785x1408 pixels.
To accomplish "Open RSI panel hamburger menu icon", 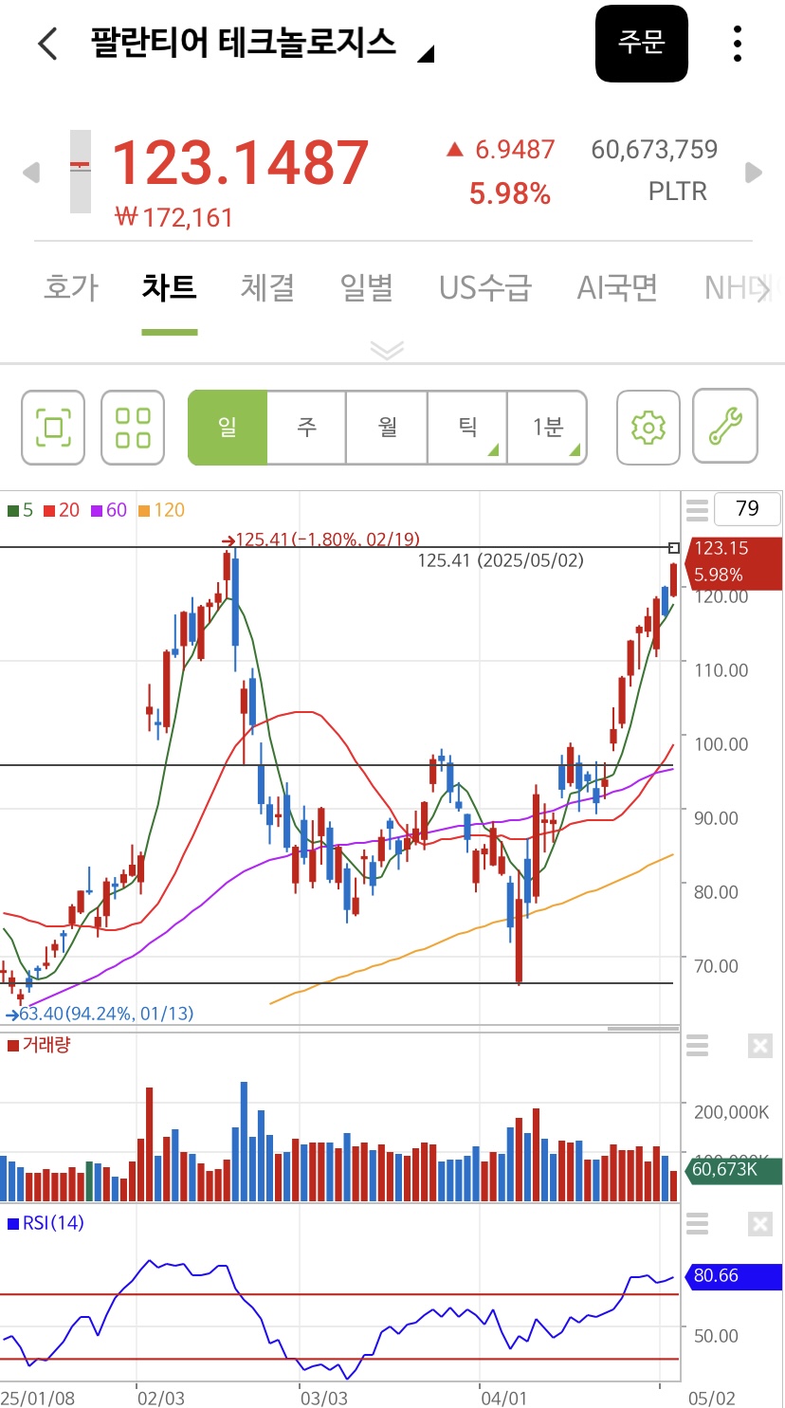I will point(697,1223).
